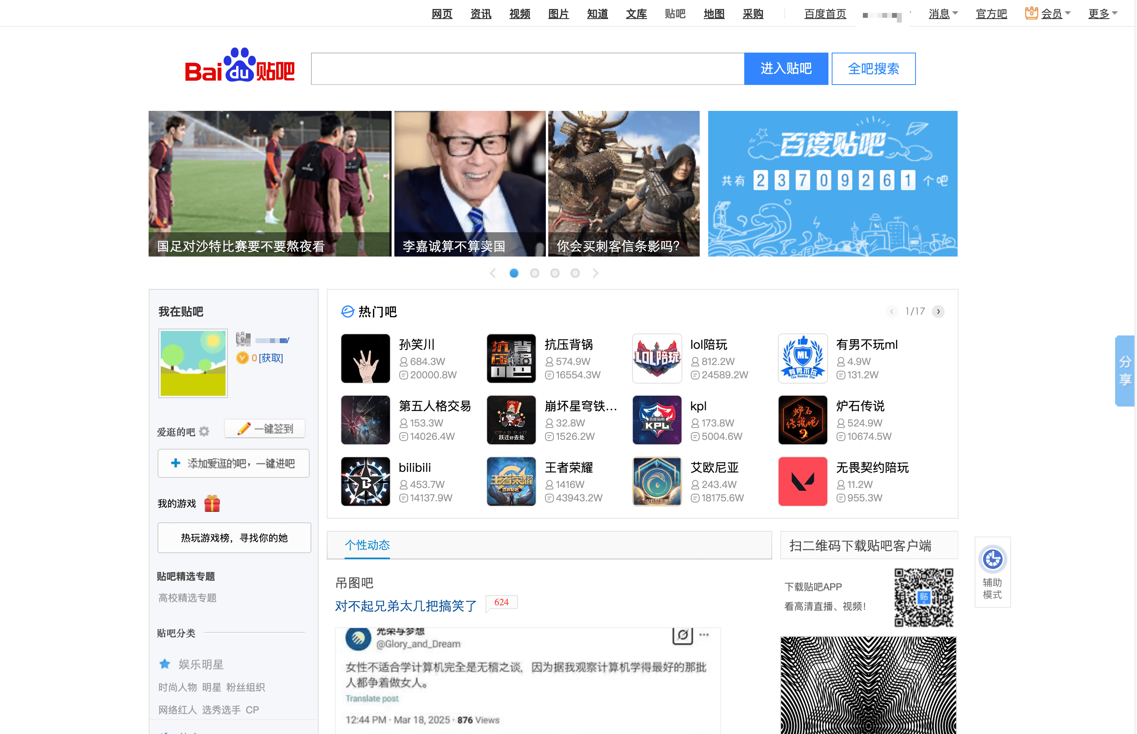The width and height of the screenshot is (1137, 734).
Task: Click the user level badge icon
Action: (x=243, y=339)
